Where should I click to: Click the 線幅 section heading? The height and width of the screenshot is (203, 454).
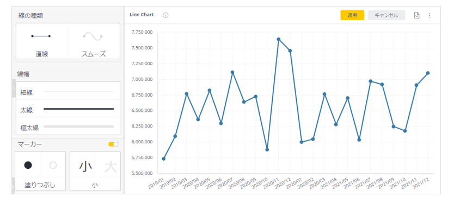click(x=23, y=74)
